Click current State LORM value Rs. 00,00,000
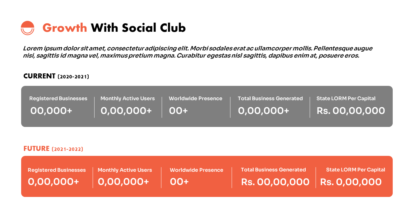 (351, 111)
